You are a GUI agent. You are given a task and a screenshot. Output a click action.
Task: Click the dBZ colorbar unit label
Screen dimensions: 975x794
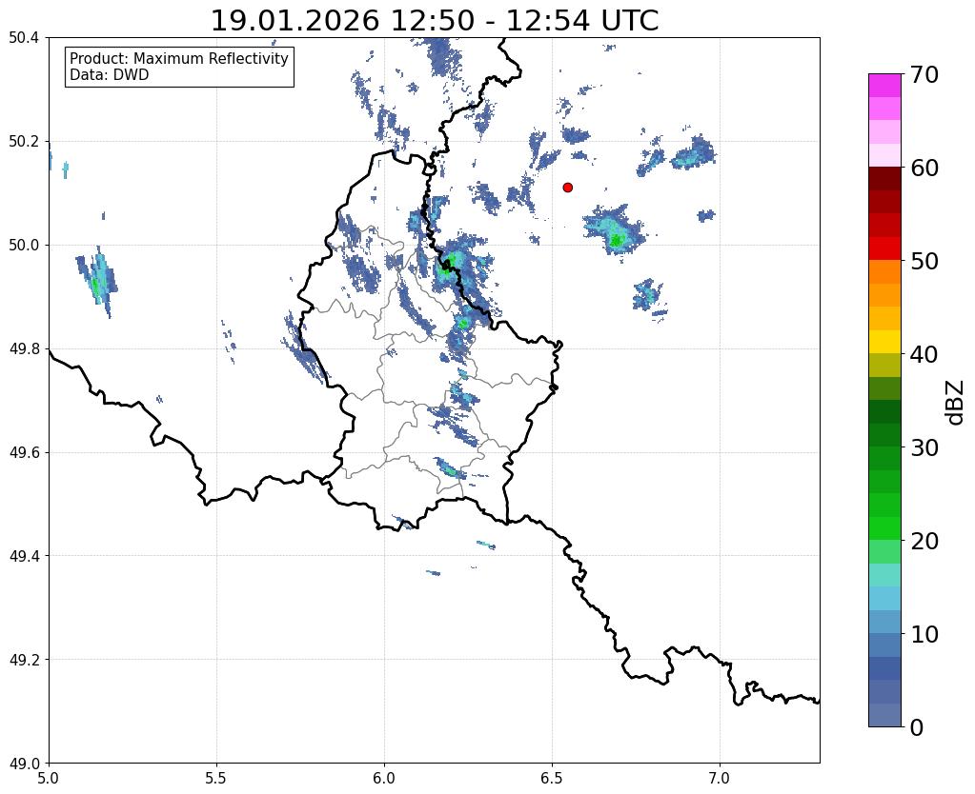point(956,403)
